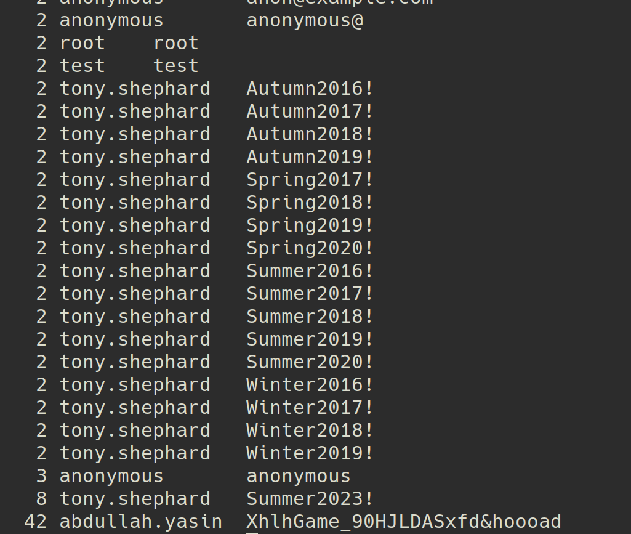Click the Autumn2019! password entry

pyautogui.click(x=310, y=157)
